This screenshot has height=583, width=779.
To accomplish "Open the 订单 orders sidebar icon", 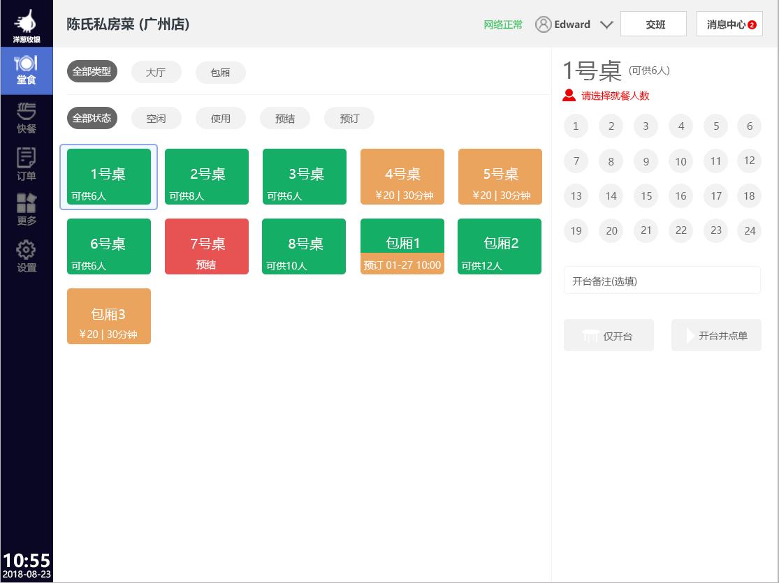I will point(27,164).
